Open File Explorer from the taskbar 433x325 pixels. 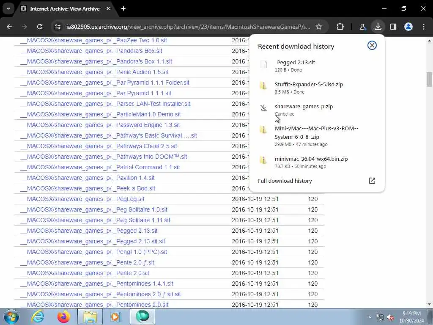click(x=90, y=317)
